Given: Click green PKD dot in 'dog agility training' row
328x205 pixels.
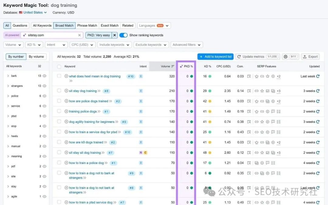Looking at the screenshot, I should 192,122.
